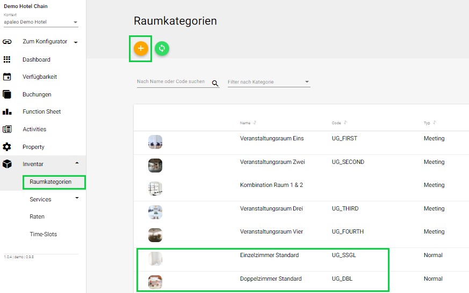Collapse the Inventar section arrow
Screen dimensions: 469x293
[x=77, y=163]
